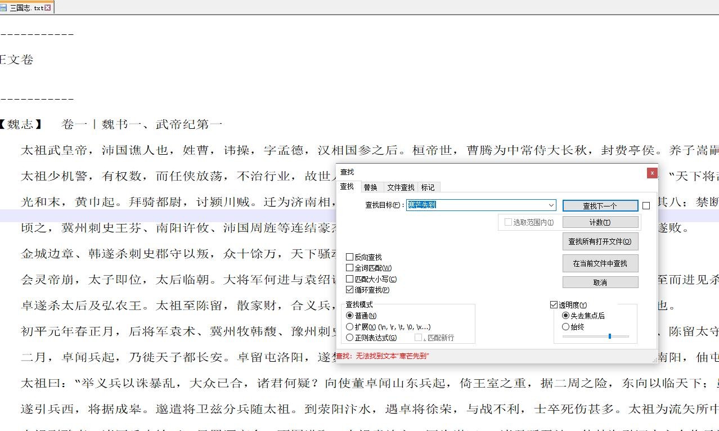Viewport: 719px width, 431px height.
Task: Switch to the 替换 tab
Action: (x=370, y=187)
